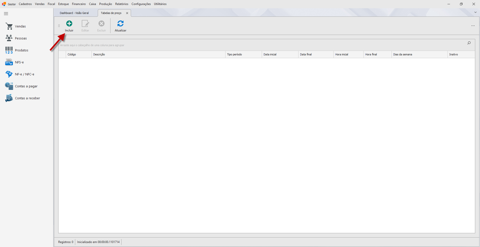This screenshot has height=247, width=480.
Task: Open the Produção menu
Action: coord(106,4)
